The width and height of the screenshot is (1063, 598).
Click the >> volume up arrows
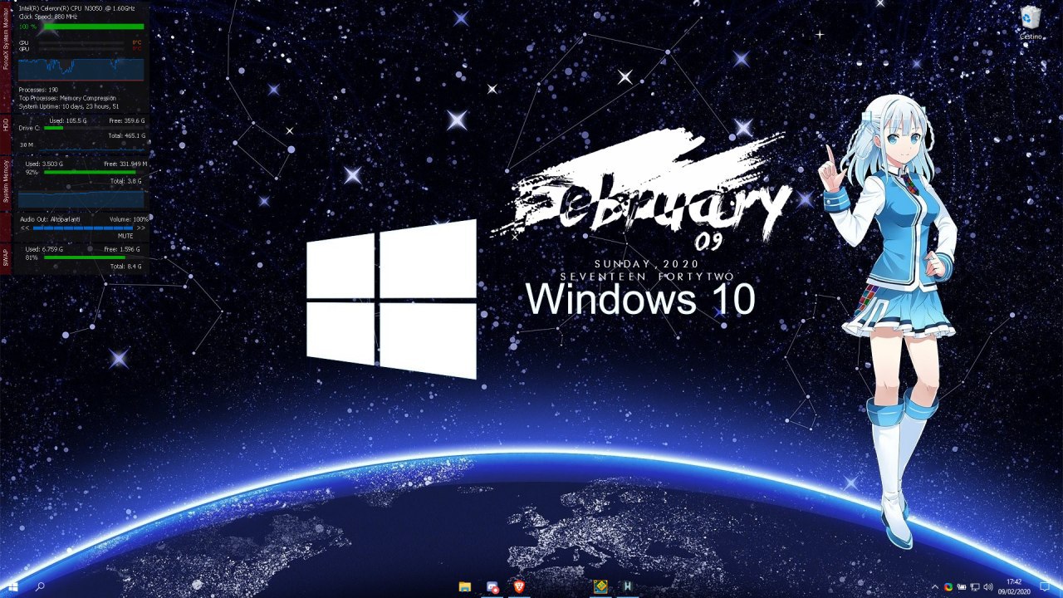(141, 228)
